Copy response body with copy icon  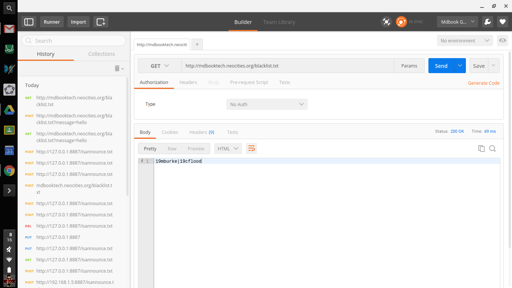(x=481, y=148)
